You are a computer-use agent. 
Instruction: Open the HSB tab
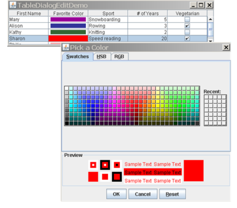(101, 56)
